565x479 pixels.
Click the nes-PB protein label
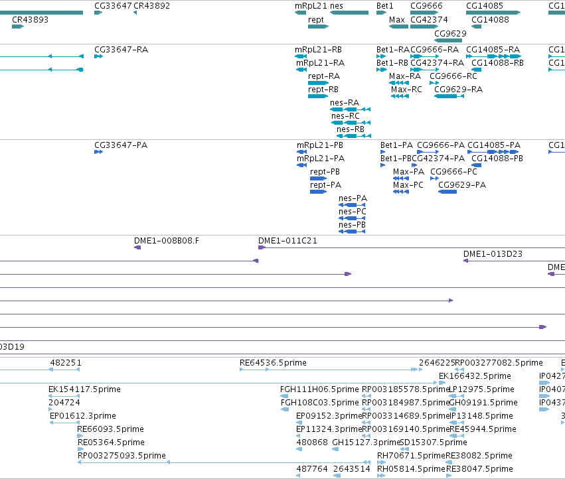352,225
